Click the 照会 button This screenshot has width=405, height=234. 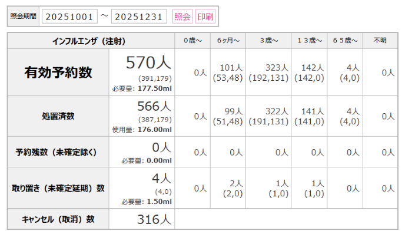click(182, 17)
